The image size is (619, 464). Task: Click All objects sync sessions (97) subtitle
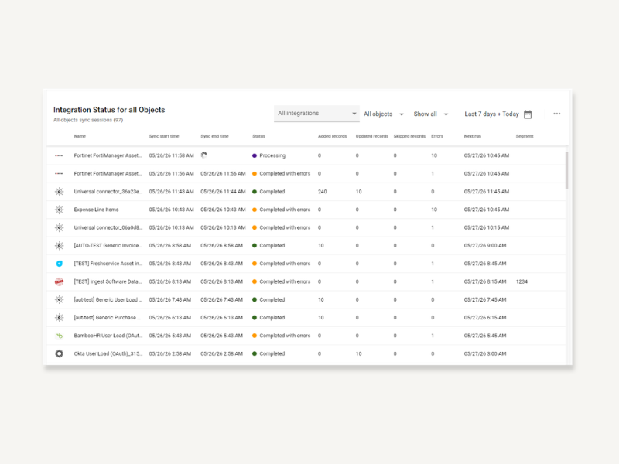pos(88,120)
